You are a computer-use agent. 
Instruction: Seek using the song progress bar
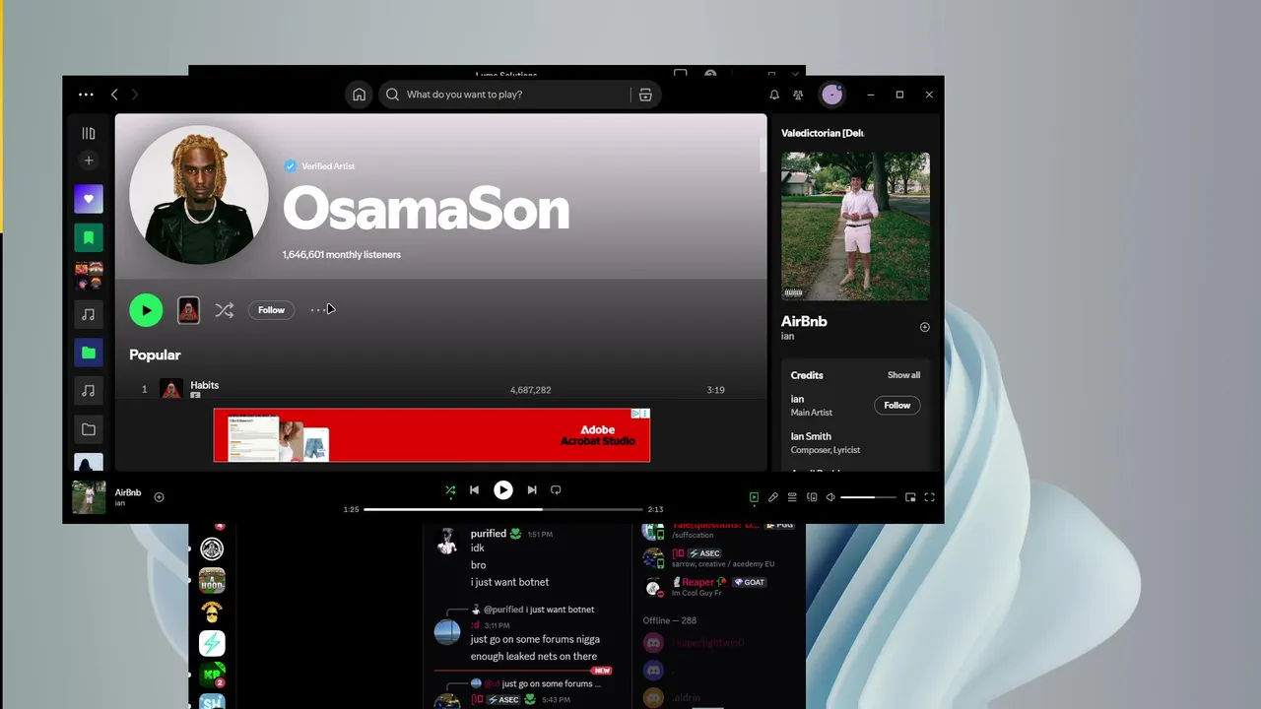coord(502,509)
